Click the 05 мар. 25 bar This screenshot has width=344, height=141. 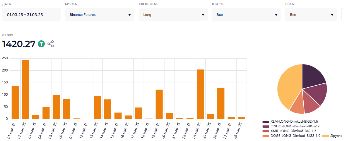56,107
